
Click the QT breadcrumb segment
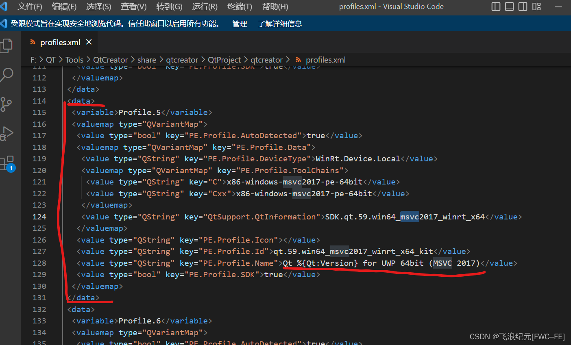pos(51,60)
